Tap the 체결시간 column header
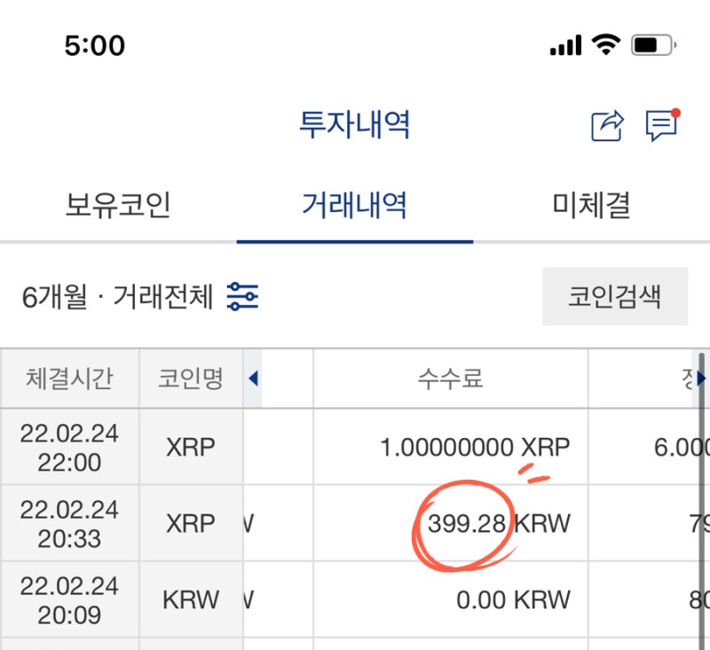The image size is (710, 650). click(70, 378)
